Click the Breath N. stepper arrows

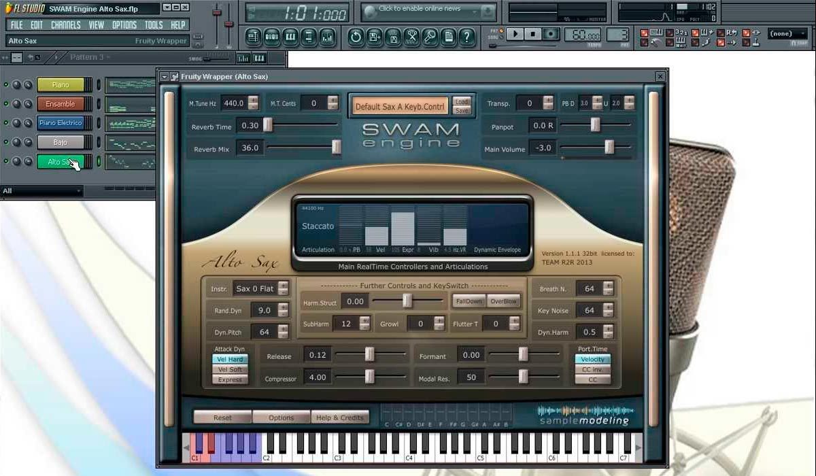(608, 288)
